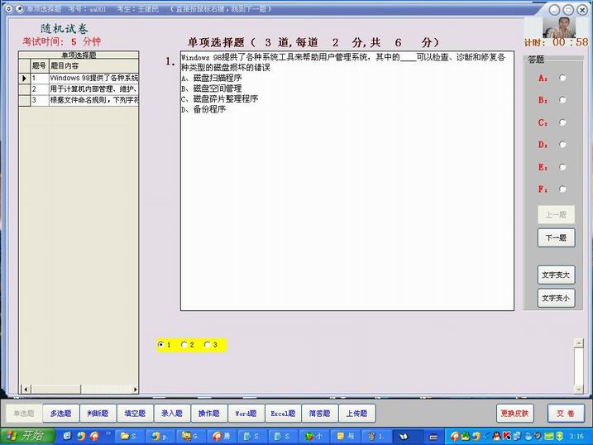This screenshot has width=593, height=445.
Task: Click option C 磁盘碎片整理程序 text
Action: 220,99
